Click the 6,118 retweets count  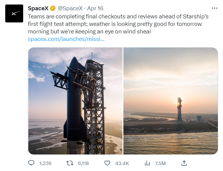83,163
